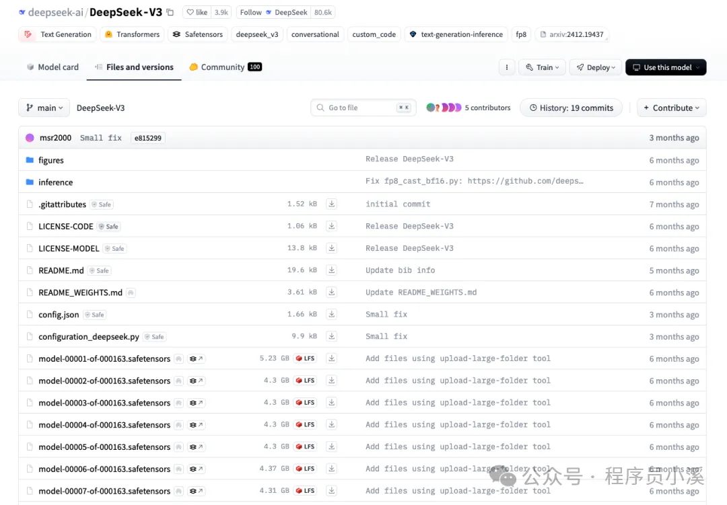The width and height of the screenshot is (727, 505).
Task: Open the Community tab
Action: [x=226, y=67]
